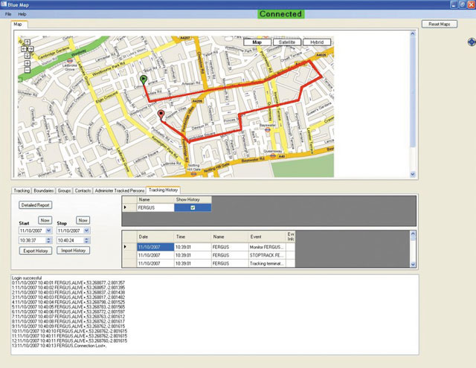Click the Ladbroke Grove tube station symbol
This screenshot has width=476, height=368.
(x=70, y=61)
